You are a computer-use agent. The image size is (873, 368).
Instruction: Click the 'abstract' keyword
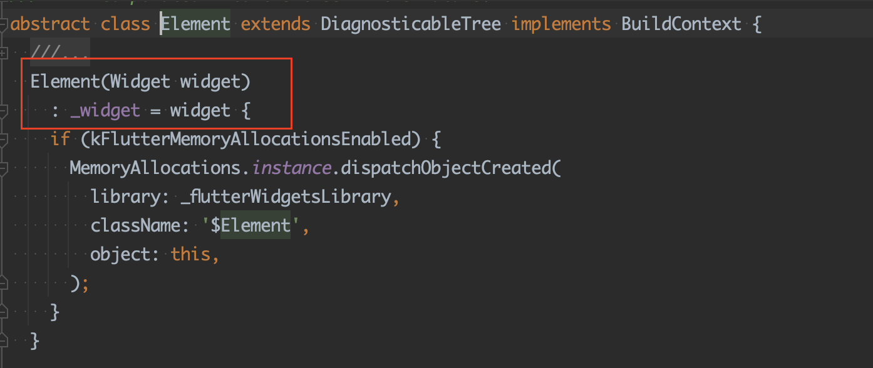pyautogui.click(x=50, y=24)
